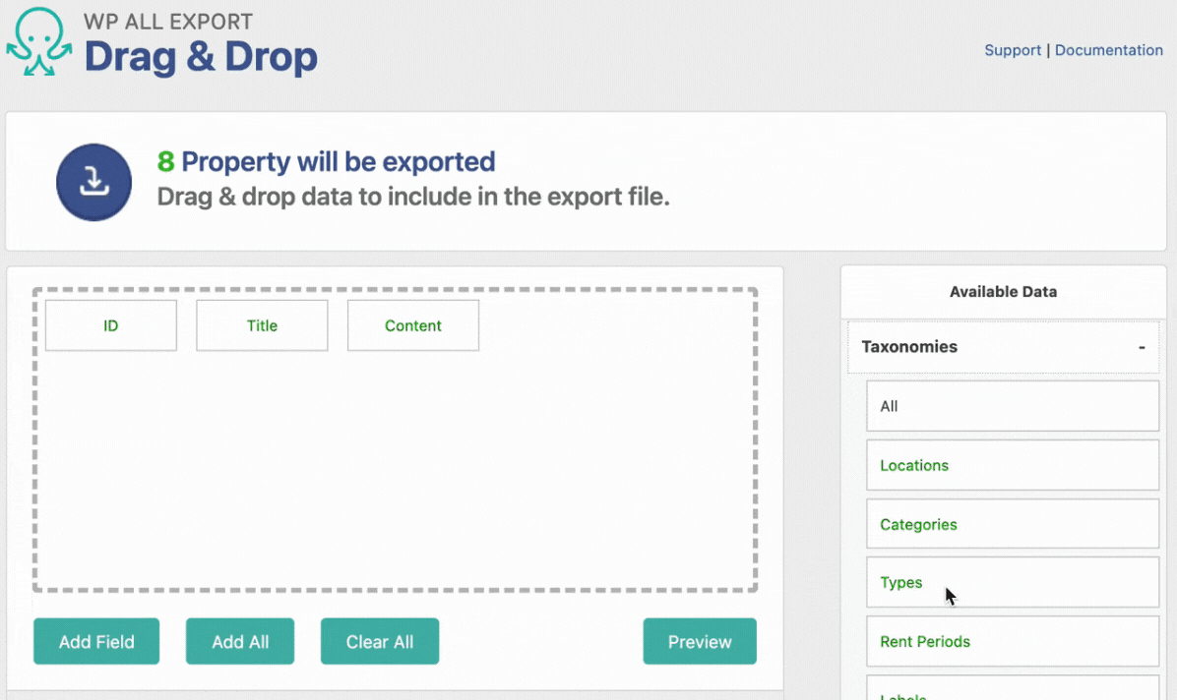Click the Drag & Drop page heading

pos(201,58)
